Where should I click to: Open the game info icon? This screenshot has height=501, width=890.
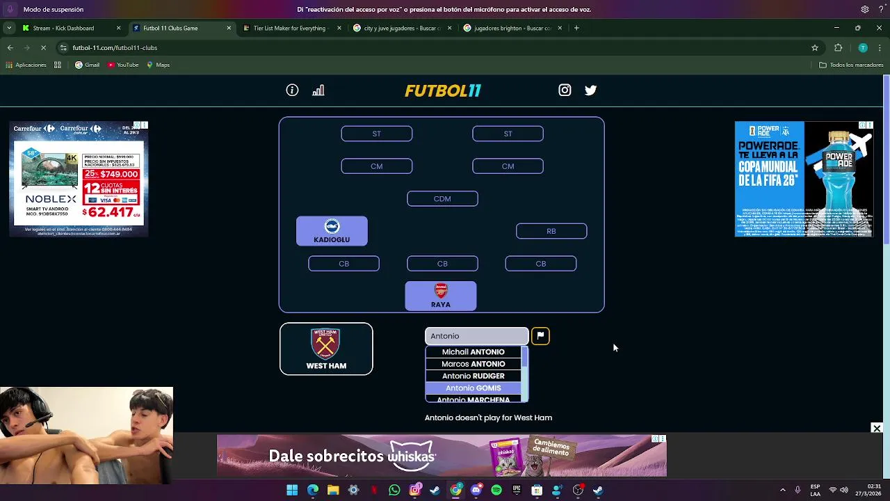(x=292, y=90)
